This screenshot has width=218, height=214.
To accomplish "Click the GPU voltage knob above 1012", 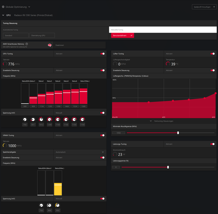I will pyautogui.click(x=41, y=119).
